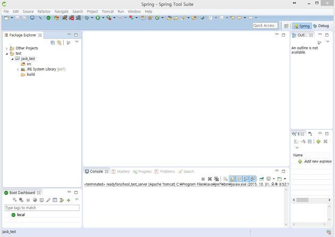
Task: Switch to the Debug perspective
Action: tap(321, 26)
